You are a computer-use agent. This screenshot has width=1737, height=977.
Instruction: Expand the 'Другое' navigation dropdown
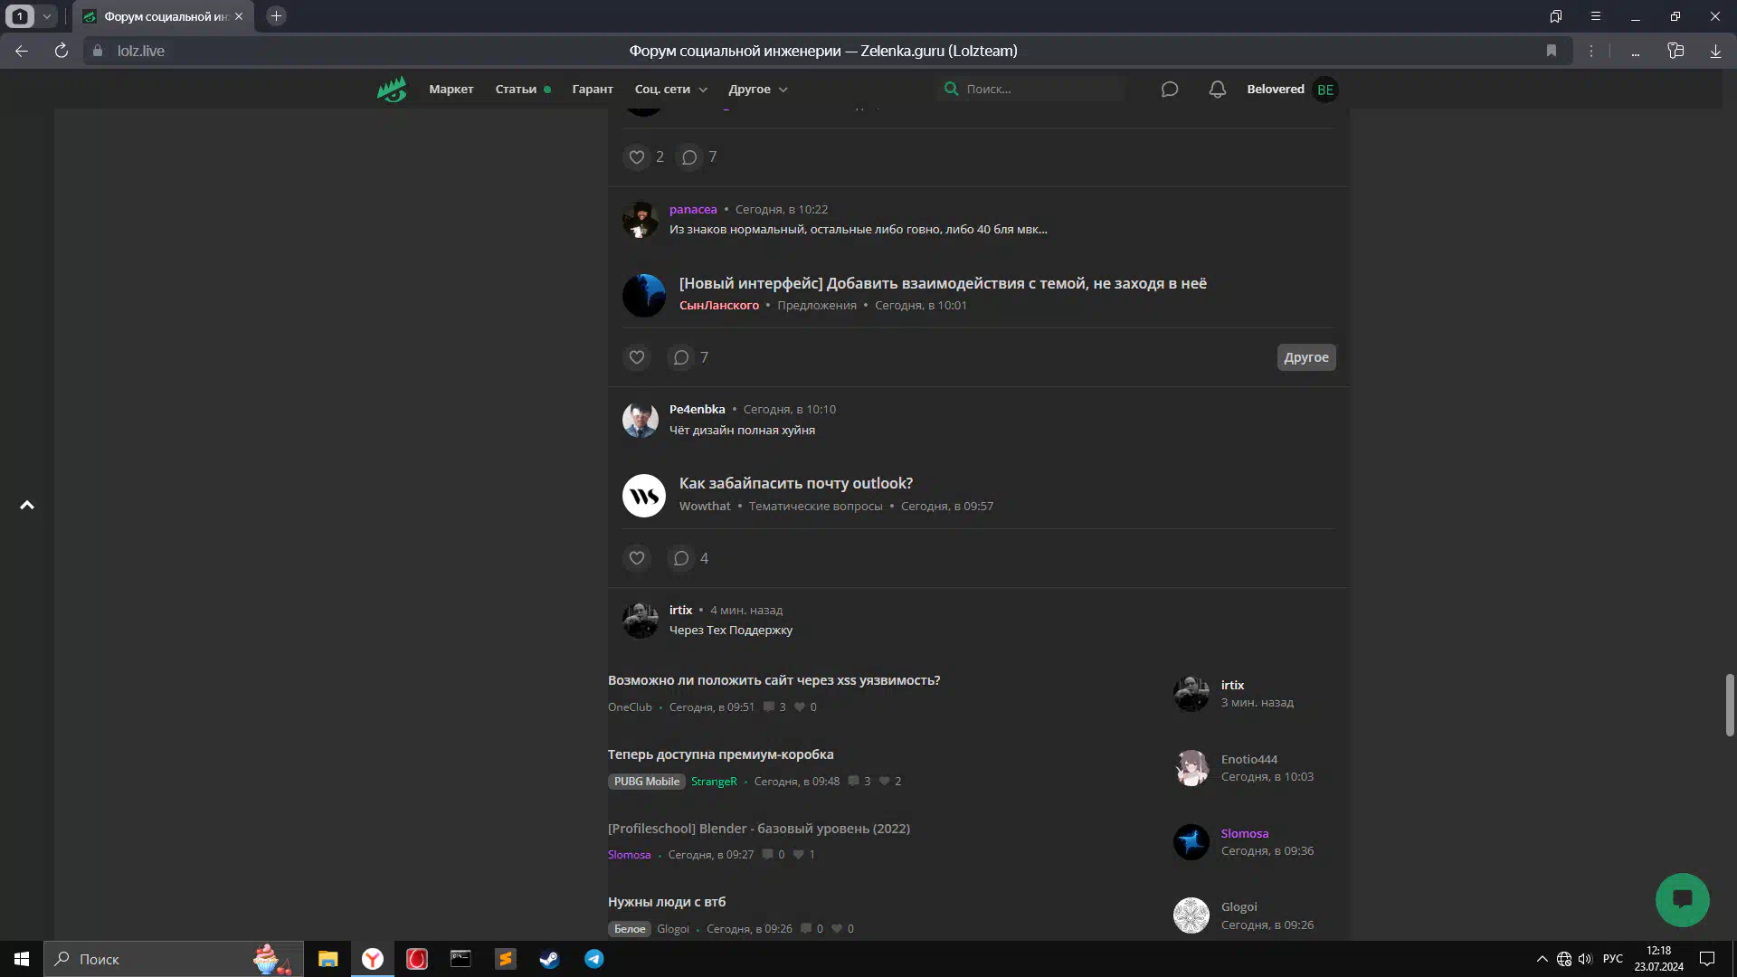(758, 89)
